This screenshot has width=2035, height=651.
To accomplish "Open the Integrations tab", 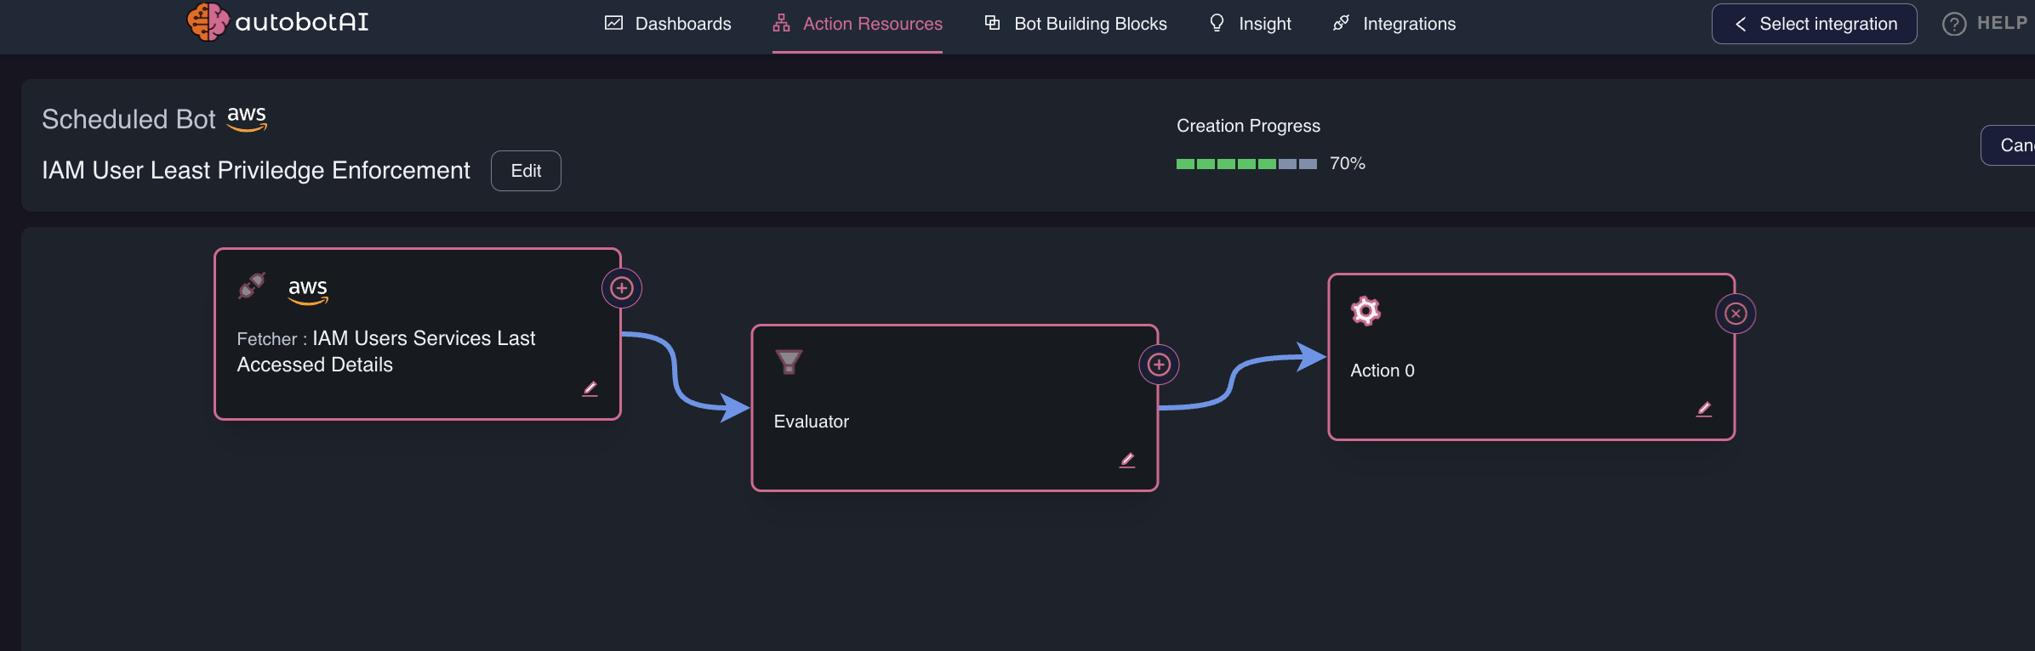I will 1394,24.
